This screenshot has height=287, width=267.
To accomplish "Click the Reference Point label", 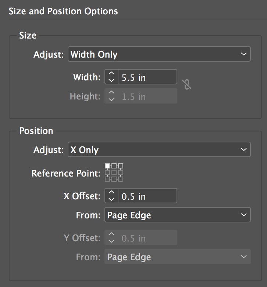I will (x=66, y=173).
